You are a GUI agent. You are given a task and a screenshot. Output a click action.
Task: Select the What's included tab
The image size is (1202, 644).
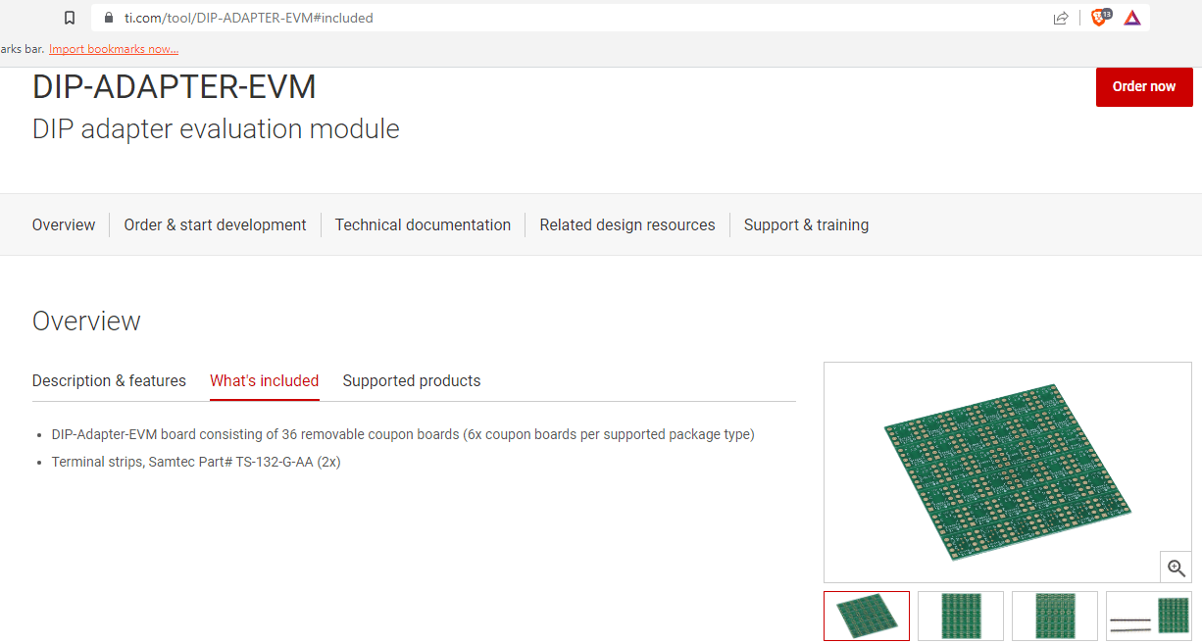point(265,380)
